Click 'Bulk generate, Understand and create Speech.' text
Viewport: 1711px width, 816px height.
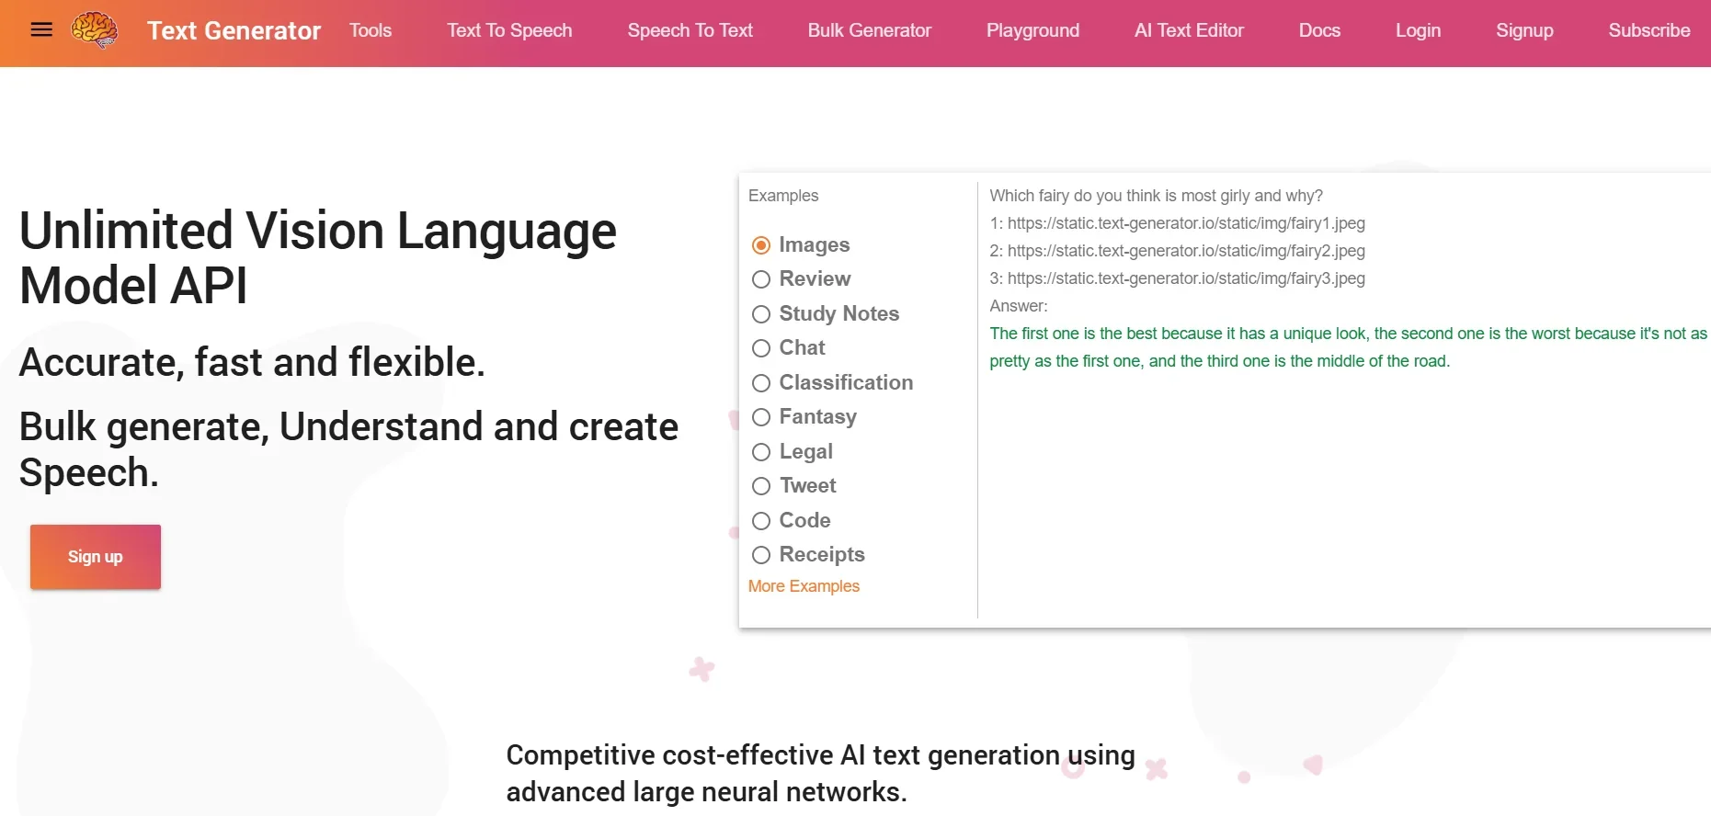pos(348,449)
